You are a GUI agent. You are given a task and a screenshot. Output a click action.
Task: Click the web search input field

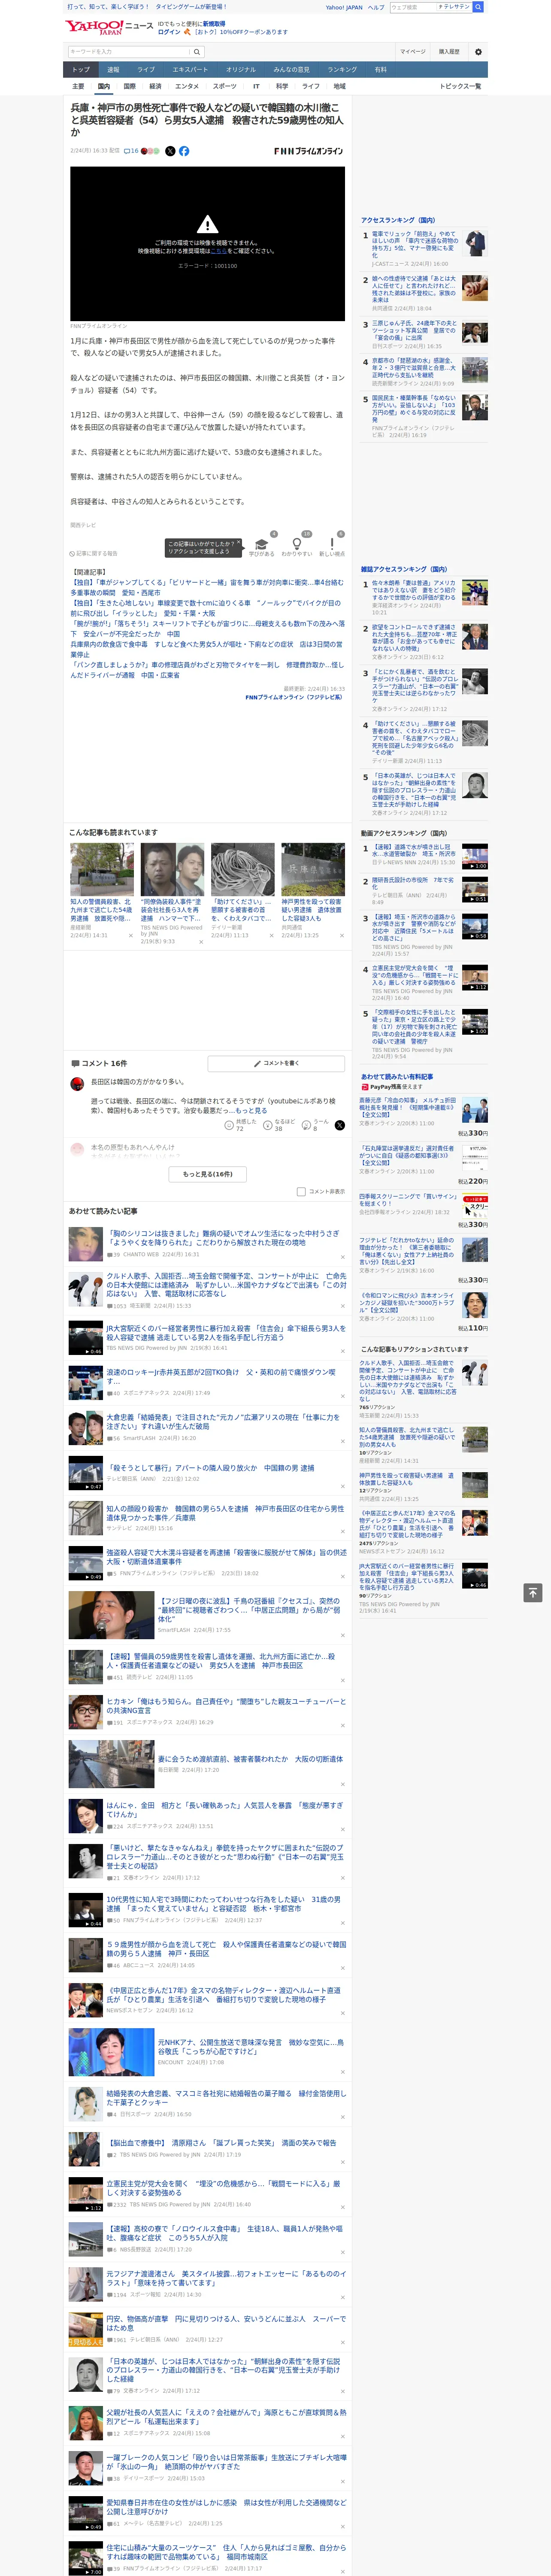click(413, 7)
